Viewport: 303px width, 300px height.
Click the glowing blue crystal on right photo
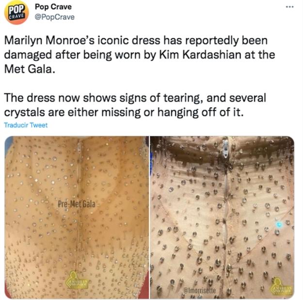278,224
